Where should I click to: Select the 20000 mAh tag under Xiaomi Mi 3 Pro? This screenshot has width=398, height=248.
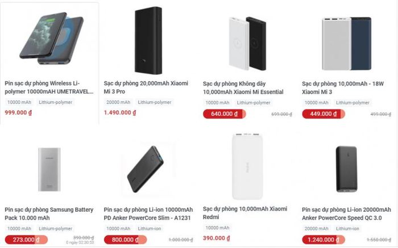pyautogui.click(x=118, y=102)
